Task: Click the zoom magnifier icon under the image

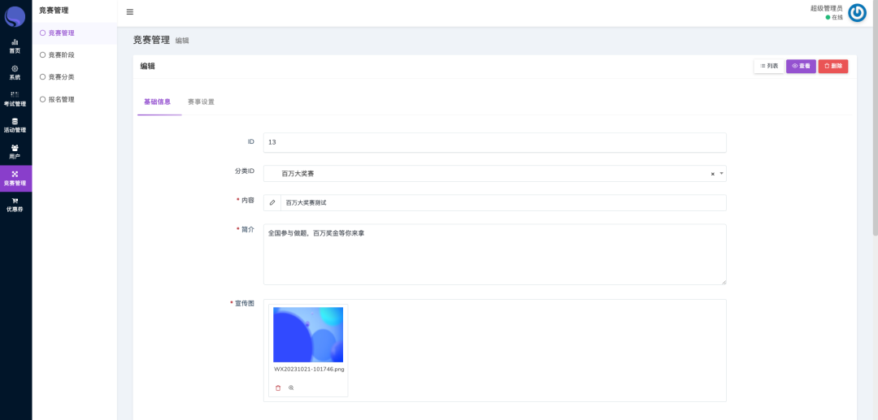Action: (291, 388)
